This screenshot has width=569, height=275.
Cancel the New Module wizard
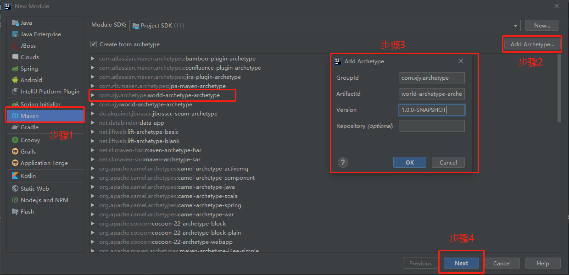[502, 263]
